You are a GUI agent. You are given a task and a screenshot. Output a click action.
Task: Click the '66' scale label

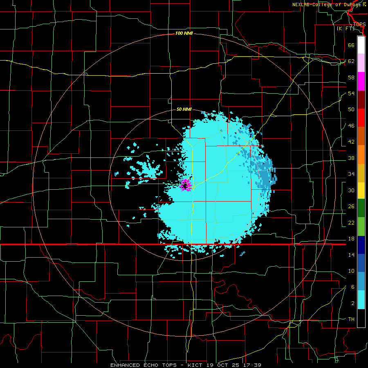(351, 45)
